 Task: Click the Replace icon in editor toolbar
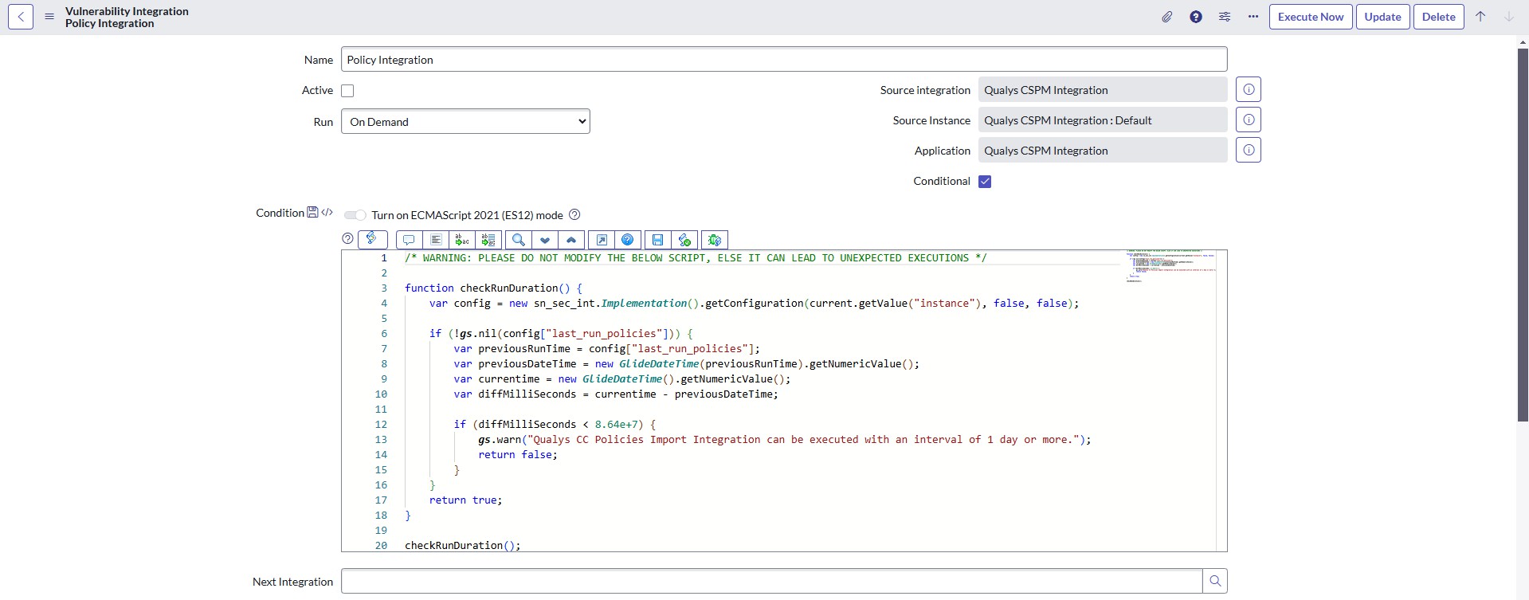tap(462, 240)
